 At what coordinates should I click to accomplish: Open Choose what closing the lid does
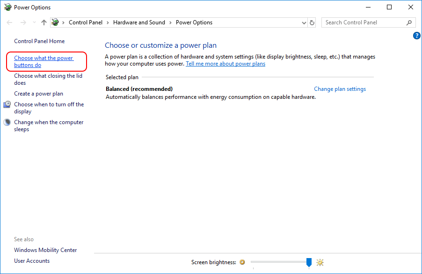coord(48,80)
